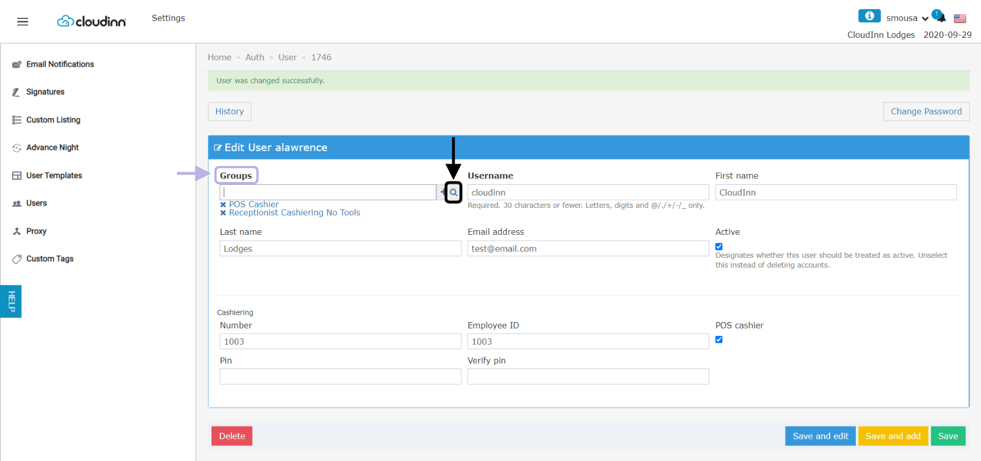This screenshot has height=461, width=981.
Task: Remove Receptionist Cashiering No Tools with its x
Action: point(223,213)
